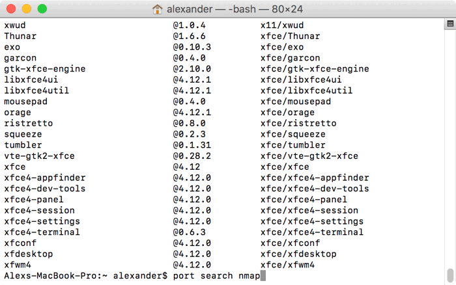Close the Terminal window
This screenshot has height=285, width=456.
pyautogui.click(x=13, y=9)
